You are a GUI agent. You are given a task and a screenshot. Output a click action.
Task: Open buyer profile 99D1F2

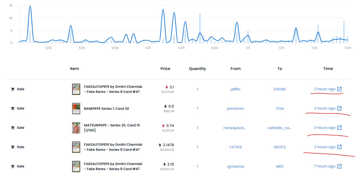tap(280, 147)
